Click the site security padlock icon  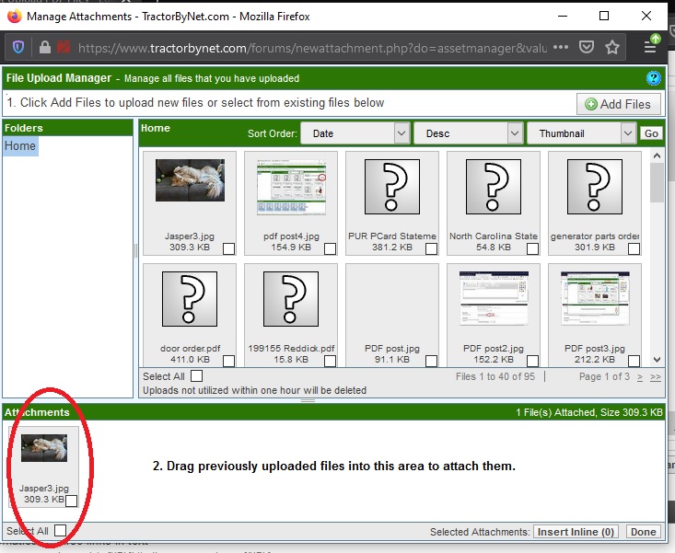click(44, 47)
